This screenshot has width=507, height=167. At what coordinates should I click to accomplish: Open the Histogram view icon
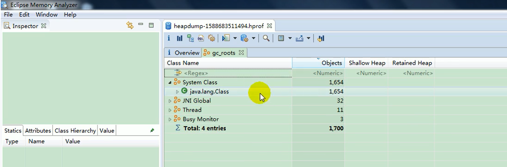(180, 38)
